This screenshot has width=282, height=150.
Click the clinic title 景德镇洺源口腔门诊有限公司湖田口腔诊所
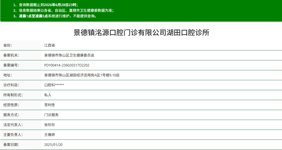[x=141, y=33]
